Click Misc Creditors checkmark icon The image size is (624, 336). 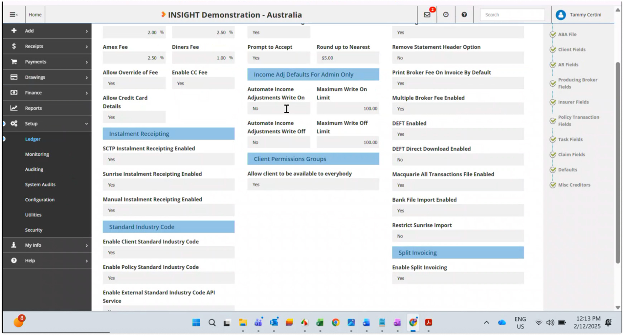(x=553, y=185)
